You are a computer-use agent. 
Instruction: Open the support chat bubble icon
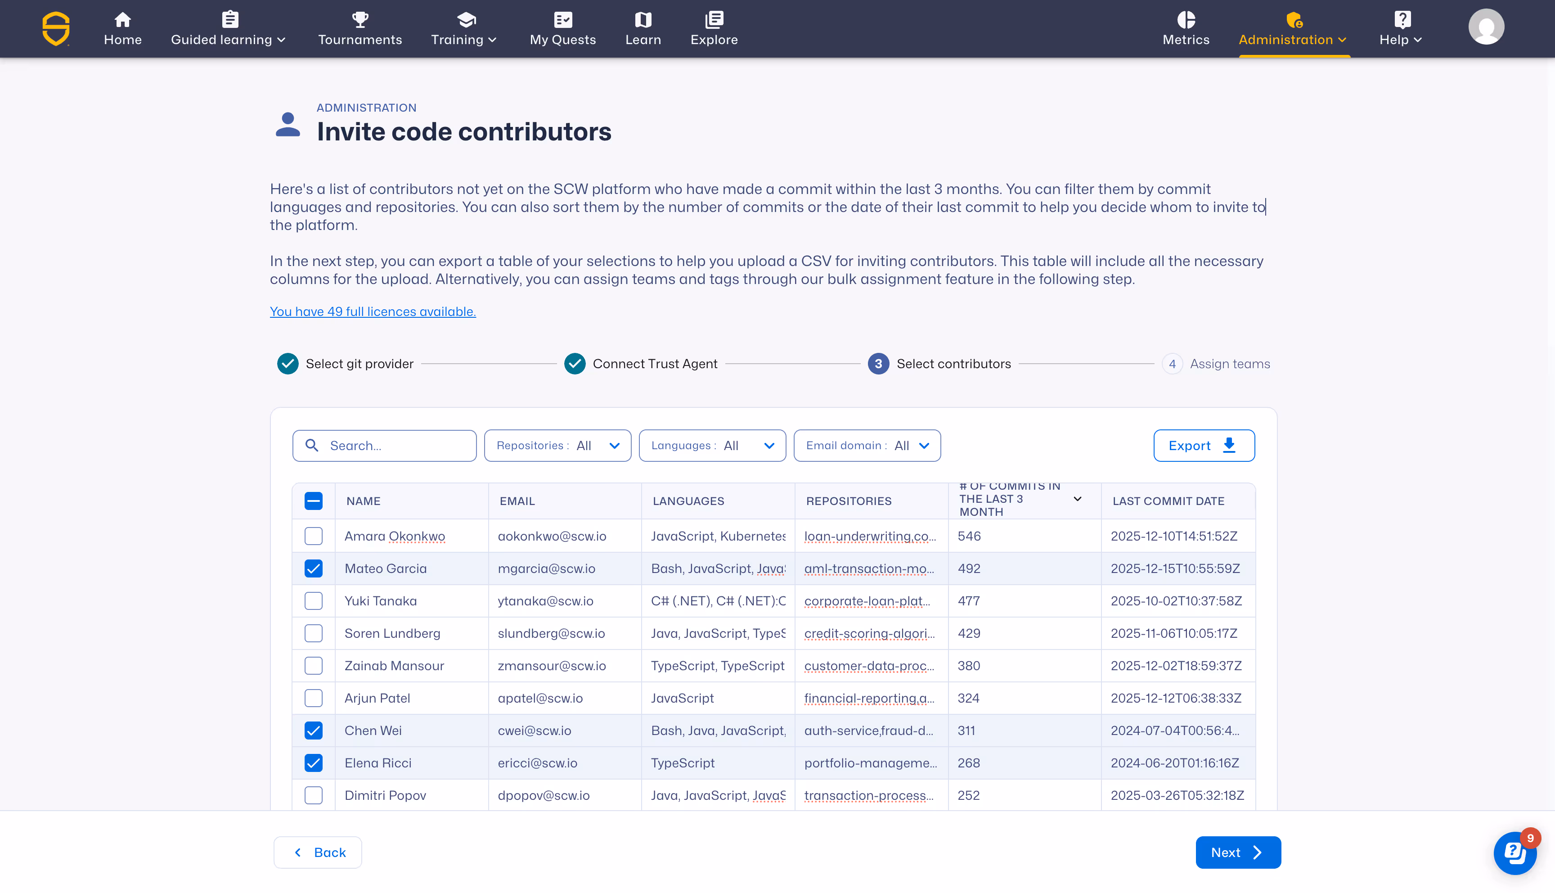click(x=1514, y=852)
